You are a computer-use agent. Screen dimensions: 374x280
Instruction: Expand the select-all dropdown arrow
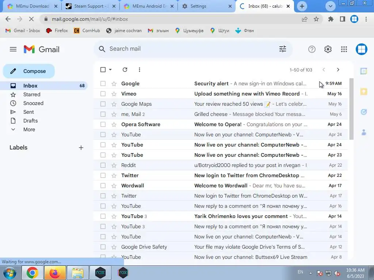[110, 70]
